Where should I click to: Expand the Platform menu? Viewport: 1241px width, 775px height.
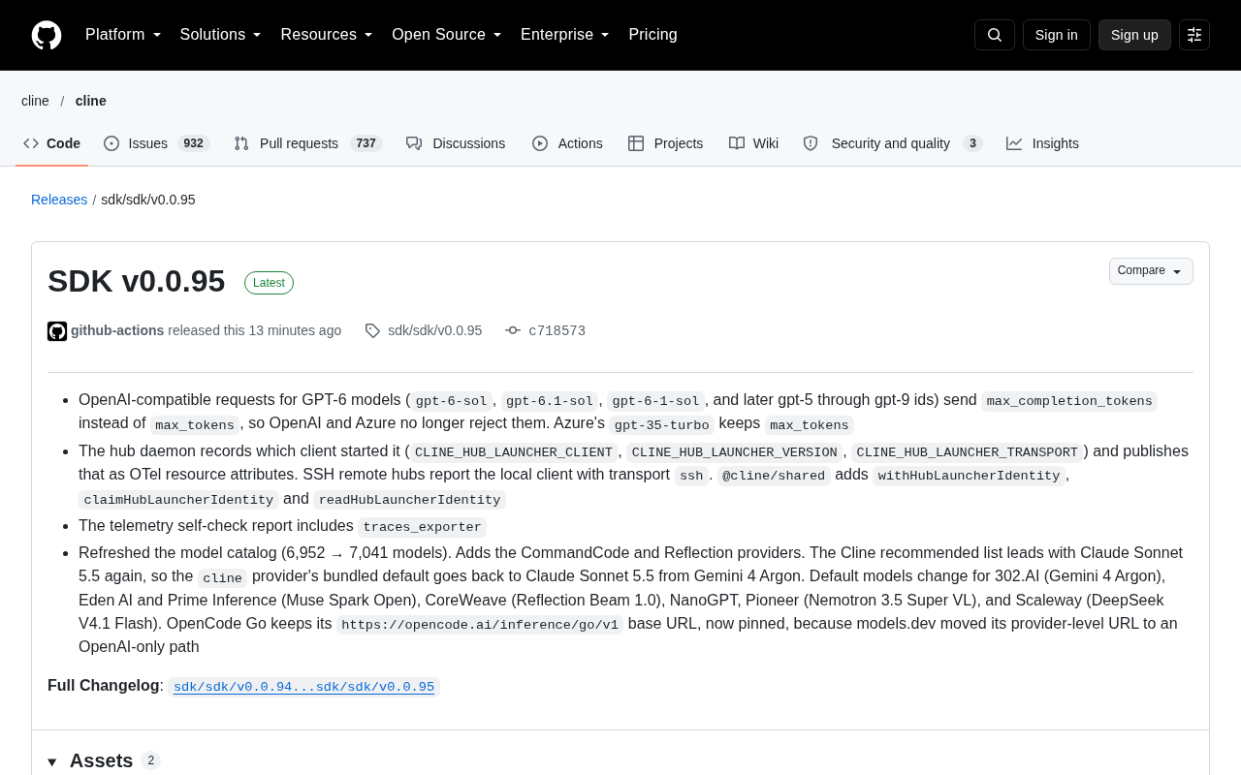click(123, 35)
